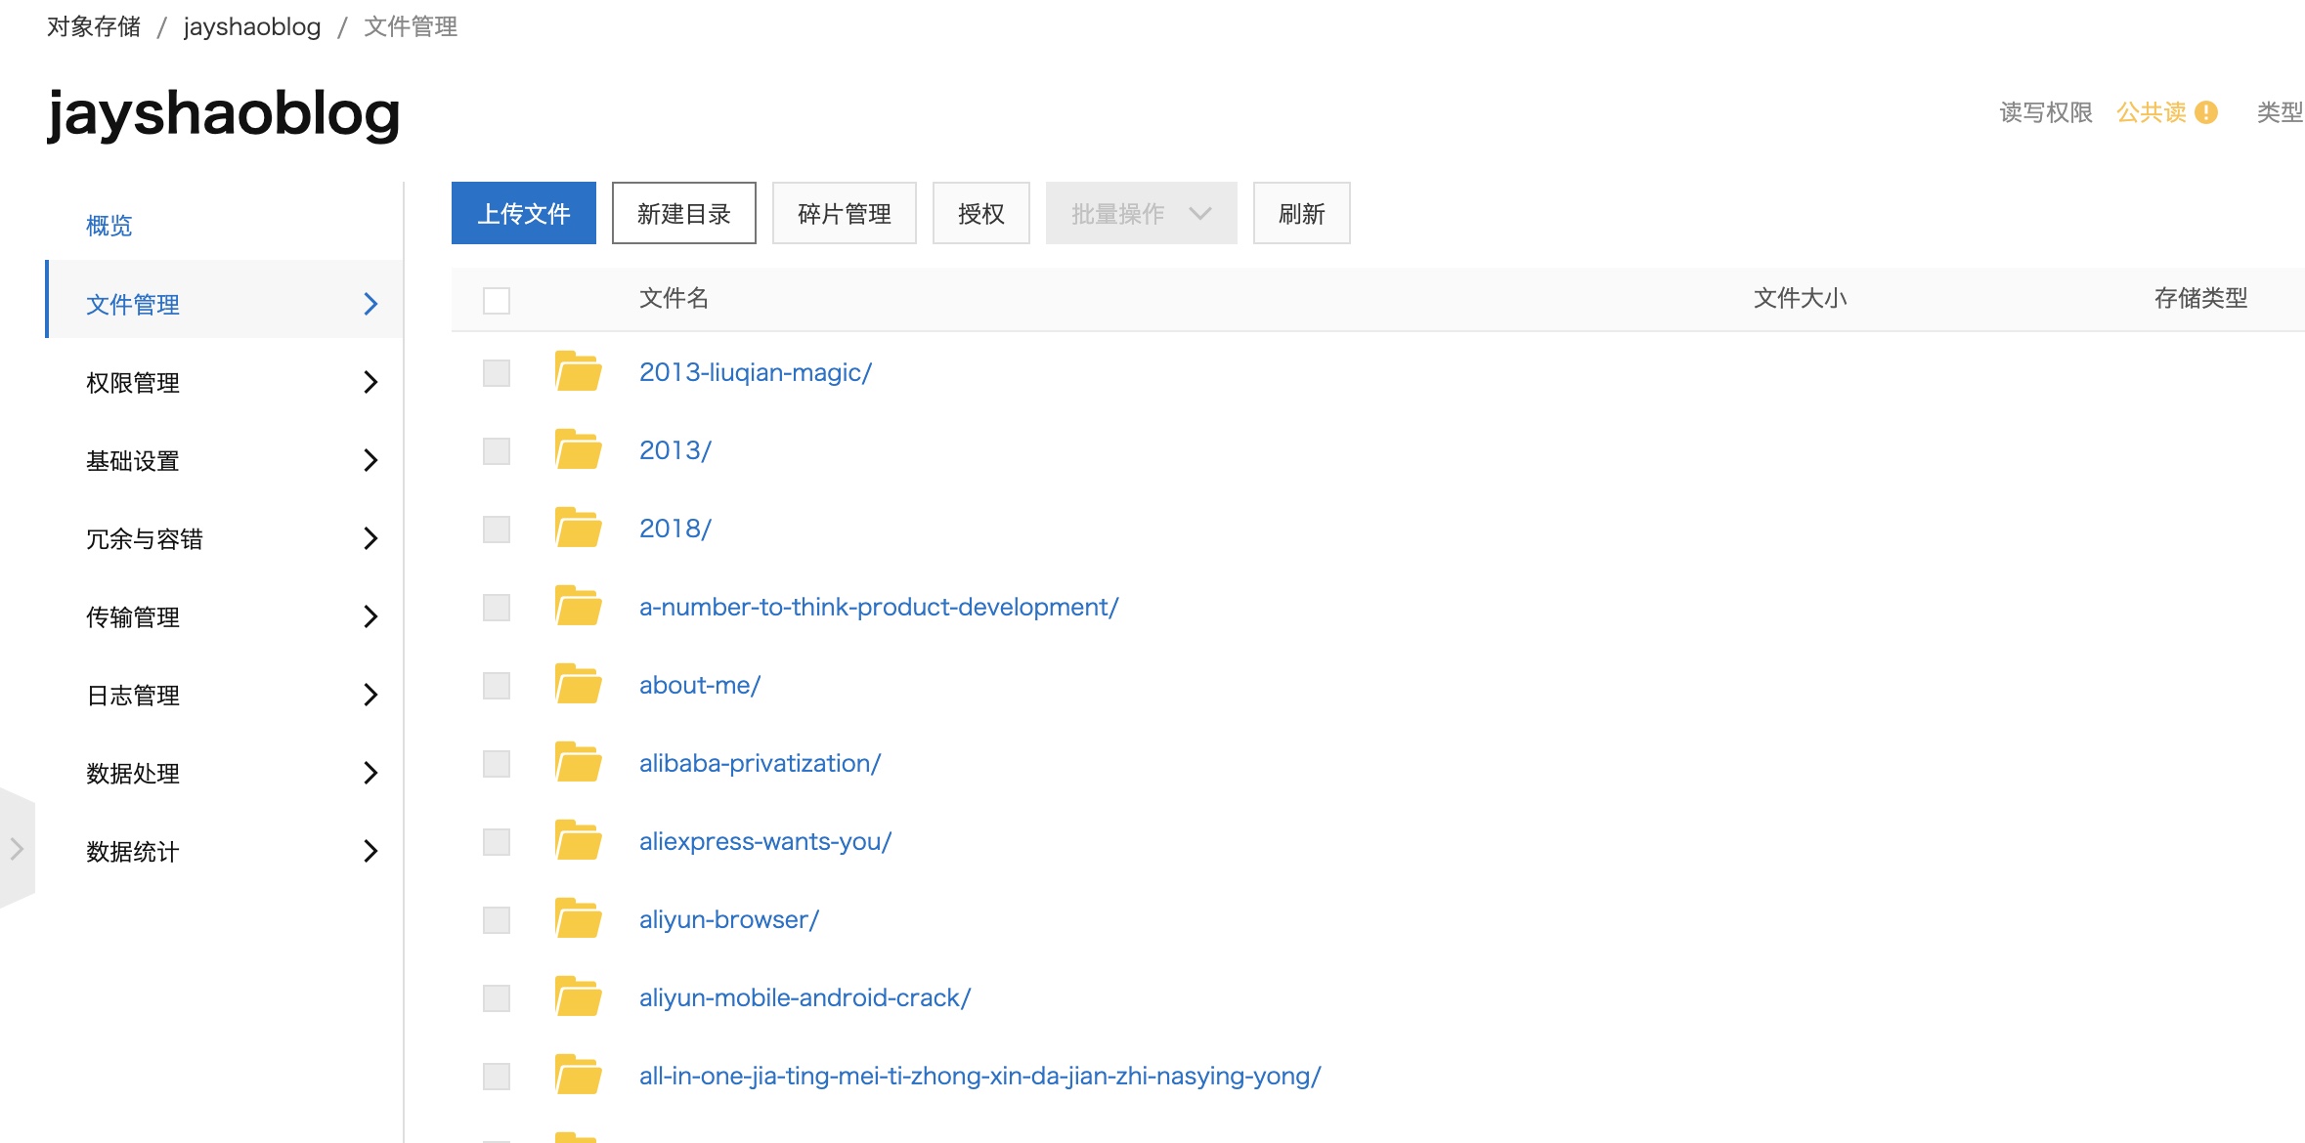Check the box for the 2013/ folder
The image size is (2305, 1143).
pos(497,451)
